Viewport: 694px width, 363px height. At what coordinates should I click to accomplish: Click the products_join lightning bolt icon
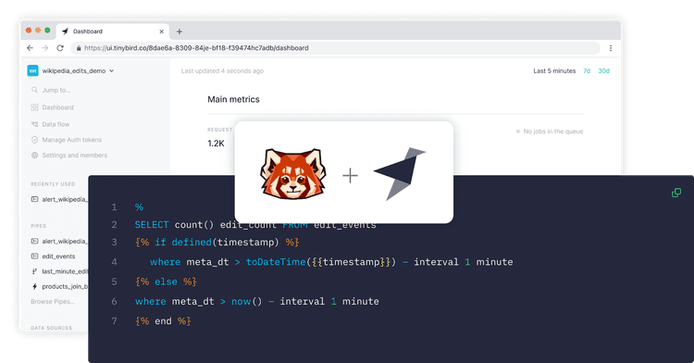(34, 286)
